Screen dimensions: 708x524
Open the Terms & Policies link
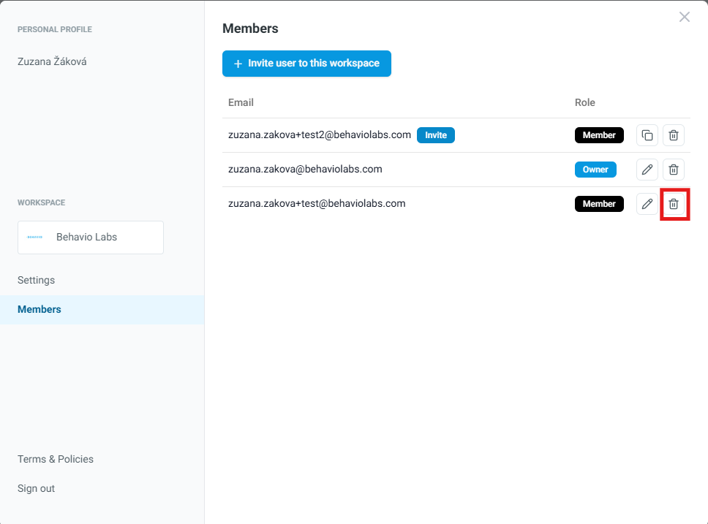[x=56, y=459]
